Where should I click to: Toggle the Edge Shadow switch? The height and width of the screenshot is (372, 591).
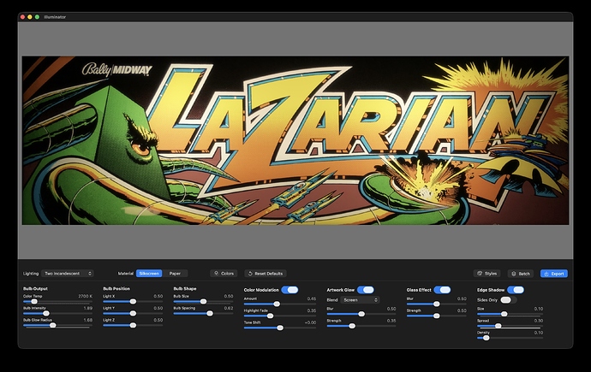[x=516, y=290]
